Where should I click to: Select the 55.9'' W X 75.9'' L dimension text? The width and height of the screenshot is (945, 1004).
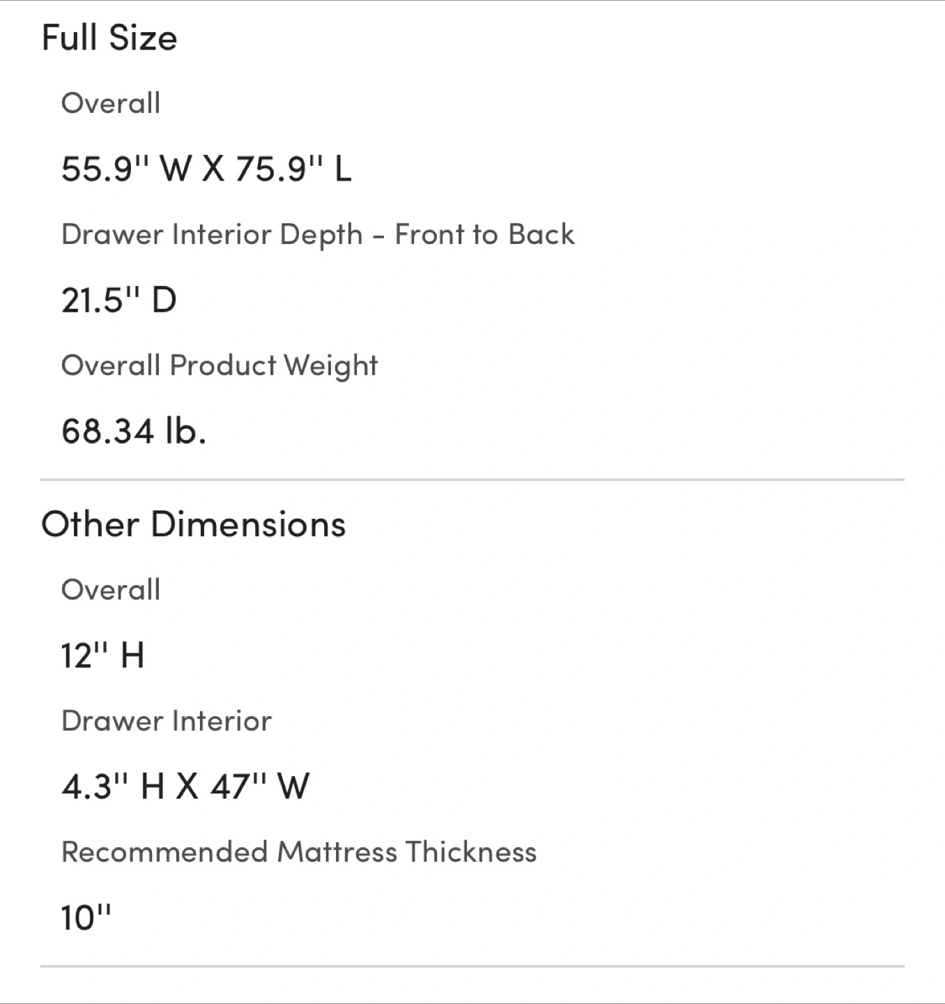tap(206, 169)
